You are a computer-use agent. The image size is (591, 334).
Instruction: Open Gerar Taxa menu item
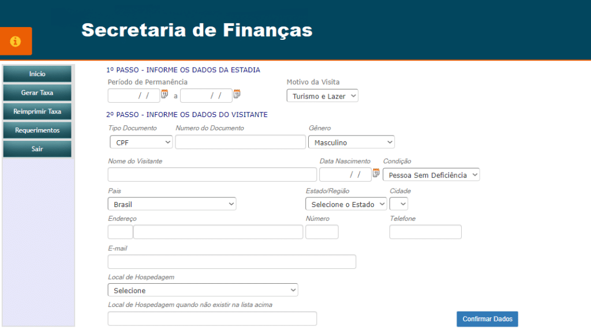[x=38, y=93]
